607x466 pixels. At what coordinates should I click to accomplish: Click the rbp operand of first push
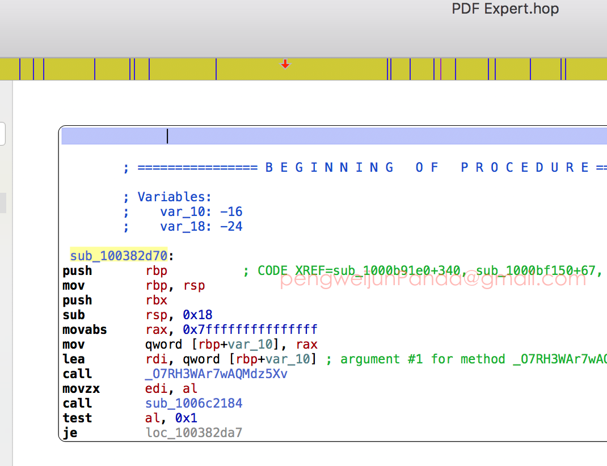pos(157,271)
